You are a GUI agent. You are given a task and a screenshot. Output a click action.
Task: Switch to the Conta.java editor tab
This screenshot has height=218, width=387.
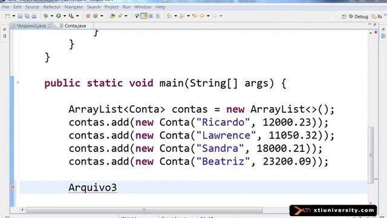pos(75,25)
